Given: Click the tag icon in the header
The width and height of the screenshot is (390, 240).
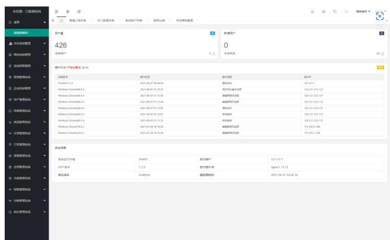Looking at the screenshot, I should tap(335, 11).
